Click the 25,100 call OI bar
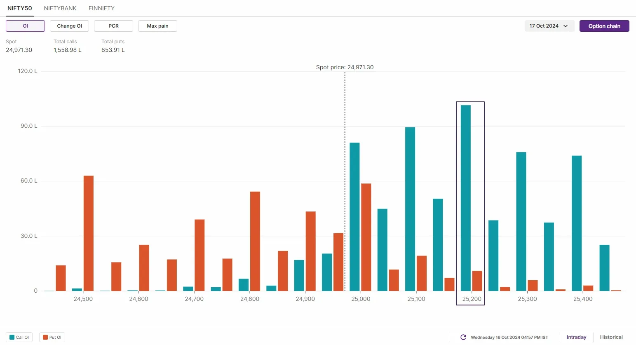Image resolution: width=636 pixels, height=345 pixels. click(x=410, y=209)
